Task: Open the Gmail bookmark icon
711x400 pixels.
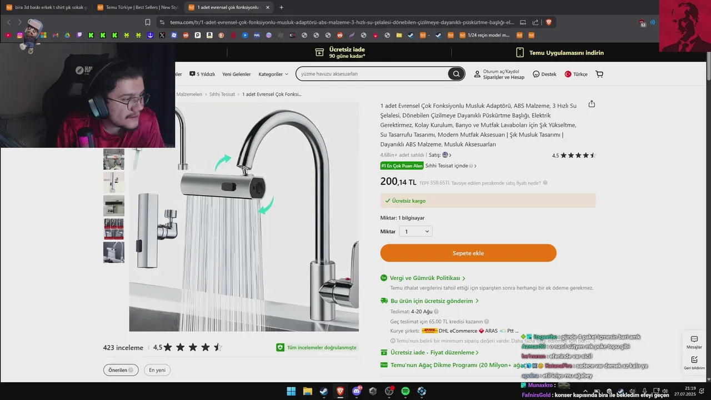Action: click(56, 35)
